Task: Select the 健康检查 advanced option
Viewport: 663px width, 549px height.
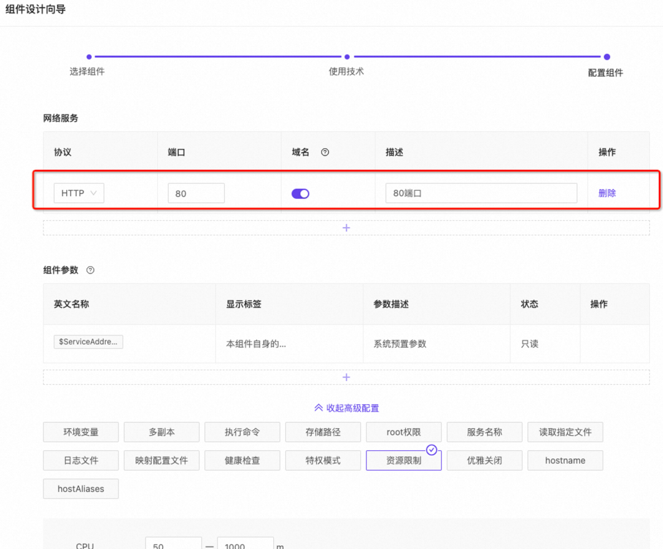Action: pos(242,460)
